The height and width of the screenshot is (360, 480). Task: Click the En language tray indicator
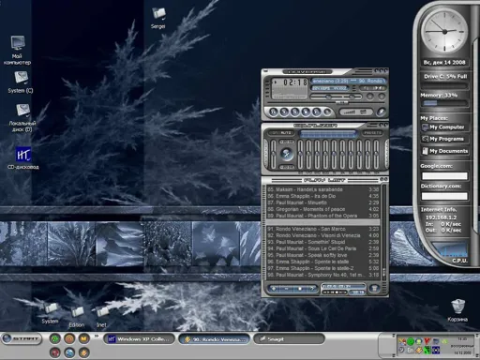pyautogui.click(x=411, y=351)
